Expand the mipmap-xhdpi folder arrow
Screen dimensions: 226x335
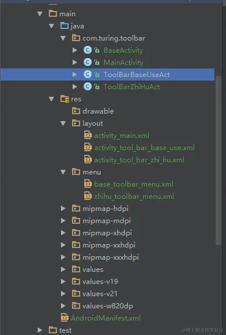[x=63, y=233]
